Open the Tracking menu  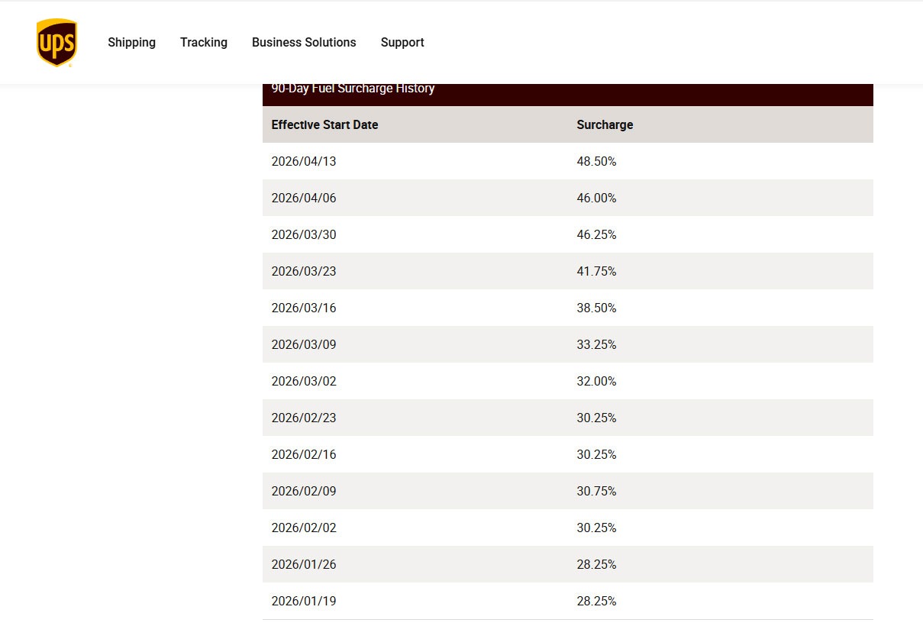pos(203,42)
